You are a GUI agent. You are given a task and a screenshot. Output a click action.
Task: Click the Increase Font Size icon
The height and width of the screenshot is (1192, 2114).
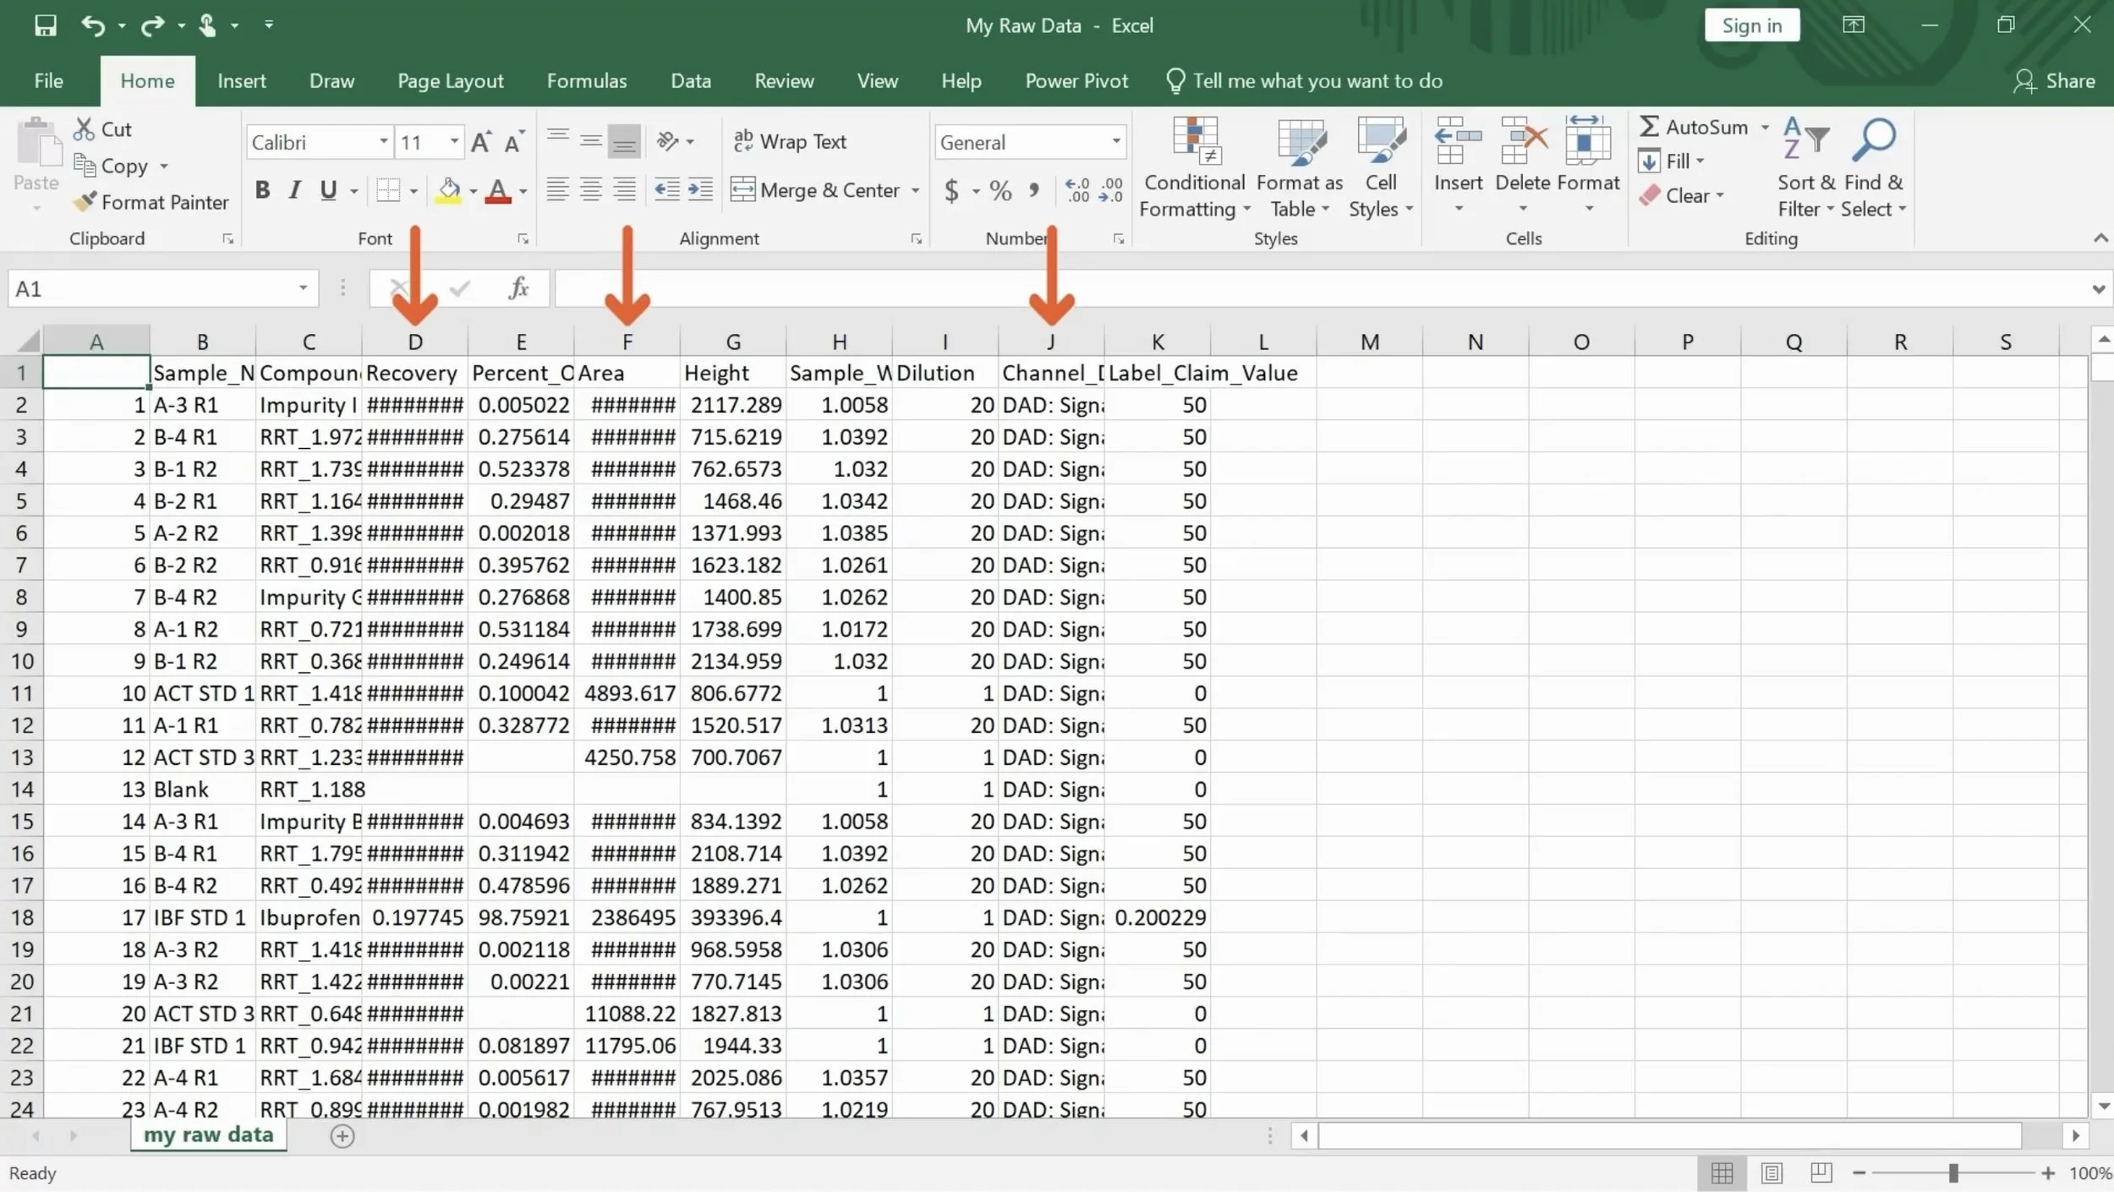pyautogui.click(x=481, y=142)
